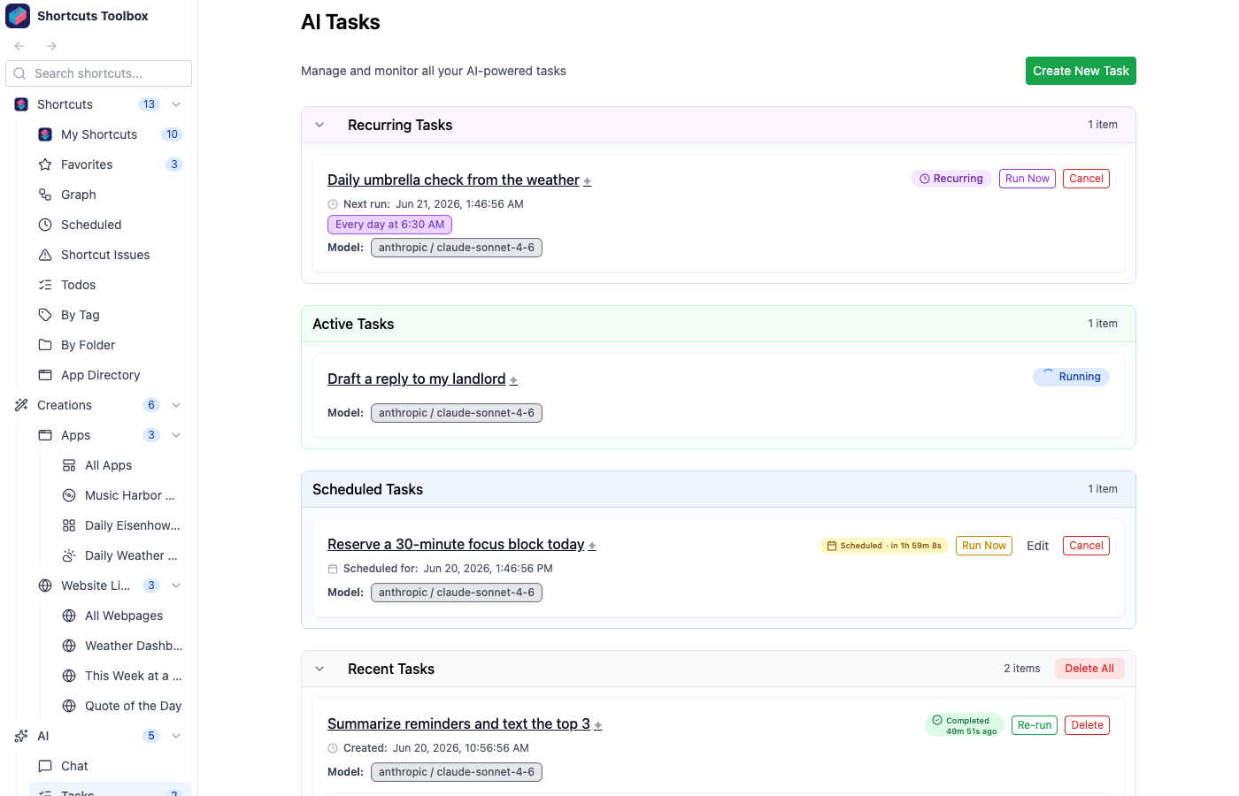
Task: Collapse the Recurring Tasks section
Action: (319, 125)
